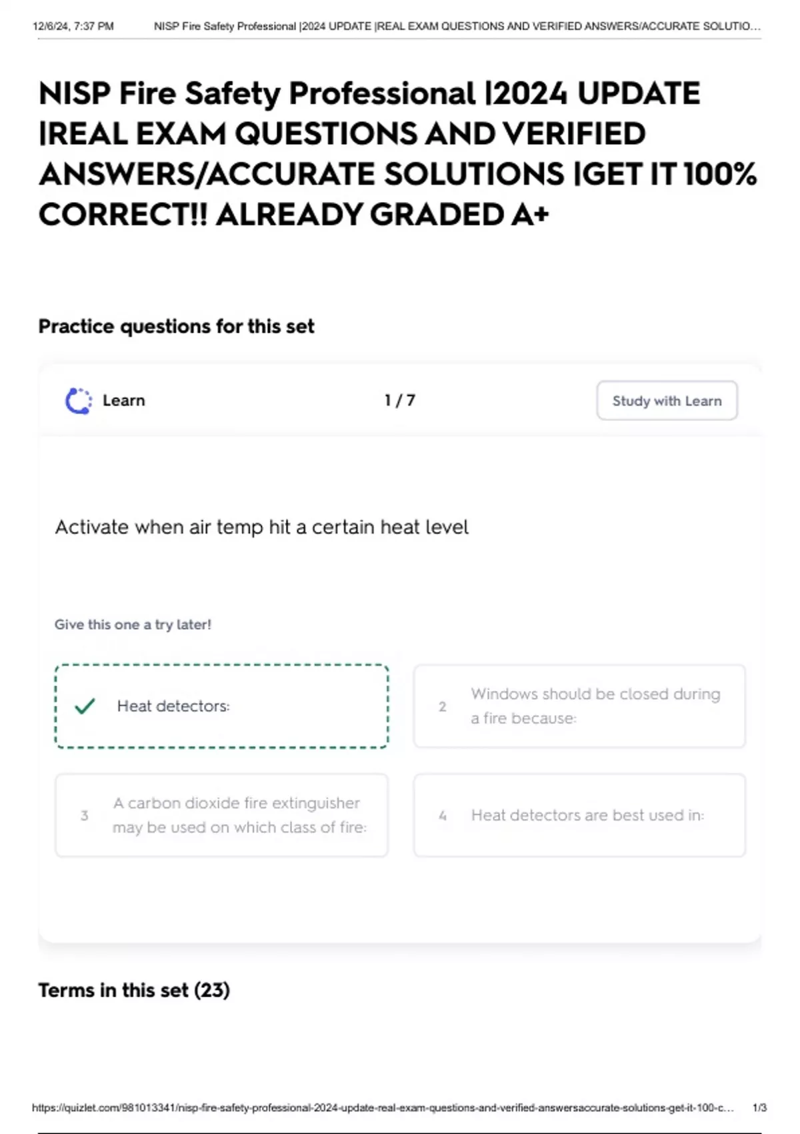Image resolution: width=800 pixels, height=1134 pixels.
Task: Click the 1/3 page number indicator
Action: [x=759, y=1108]
